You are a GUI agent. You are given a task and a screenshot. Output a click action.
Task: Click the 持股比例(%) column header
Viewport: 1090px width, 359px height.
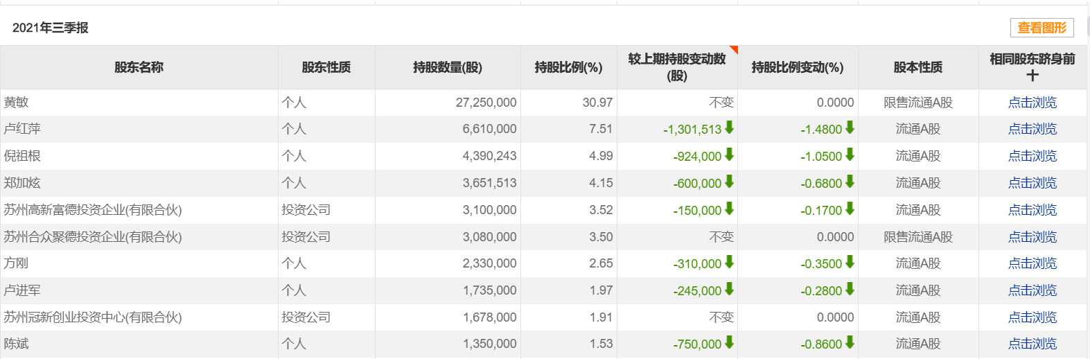pos(568,67)
